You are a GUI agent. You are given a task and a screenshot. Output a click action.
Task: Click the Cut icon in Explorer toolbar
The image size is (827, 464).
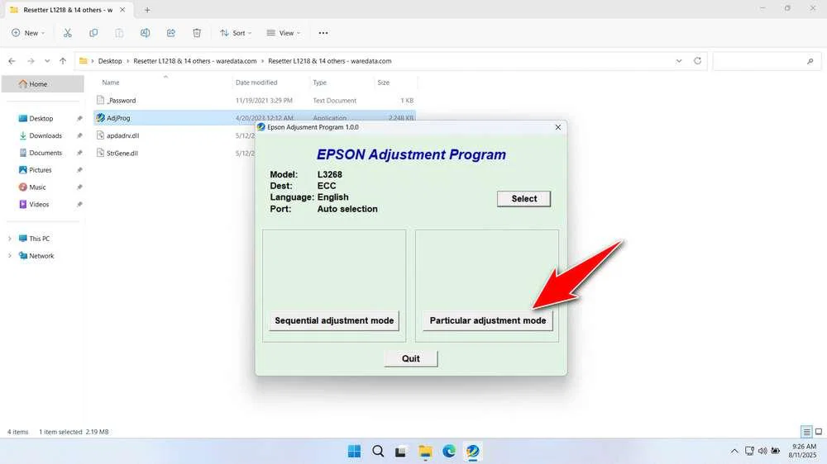(68, 33)
